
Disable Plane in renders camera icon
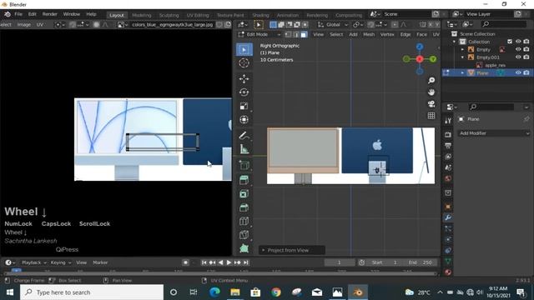[x=526, y=72]
